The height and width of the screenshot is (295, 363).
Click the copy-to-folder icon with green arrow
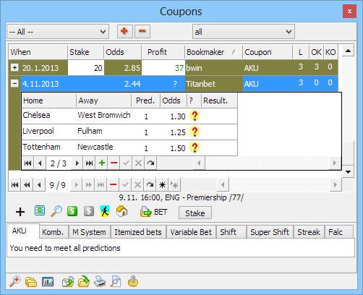click(68, 281)
